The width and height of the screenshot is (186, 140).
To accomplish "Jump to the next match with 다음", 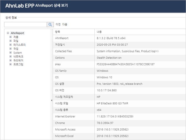I will click(x=64, y=24).
